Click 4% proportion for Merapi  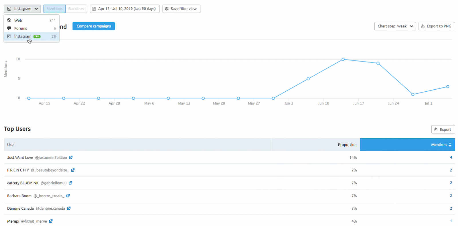click(354, 221)
